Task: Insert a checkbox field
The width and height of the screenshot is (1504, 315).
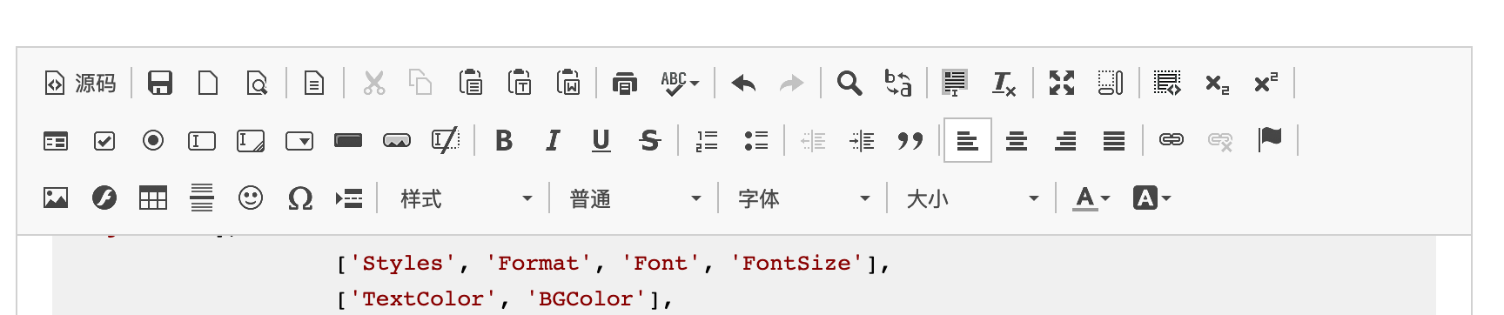Action: (x=104, y=141)
